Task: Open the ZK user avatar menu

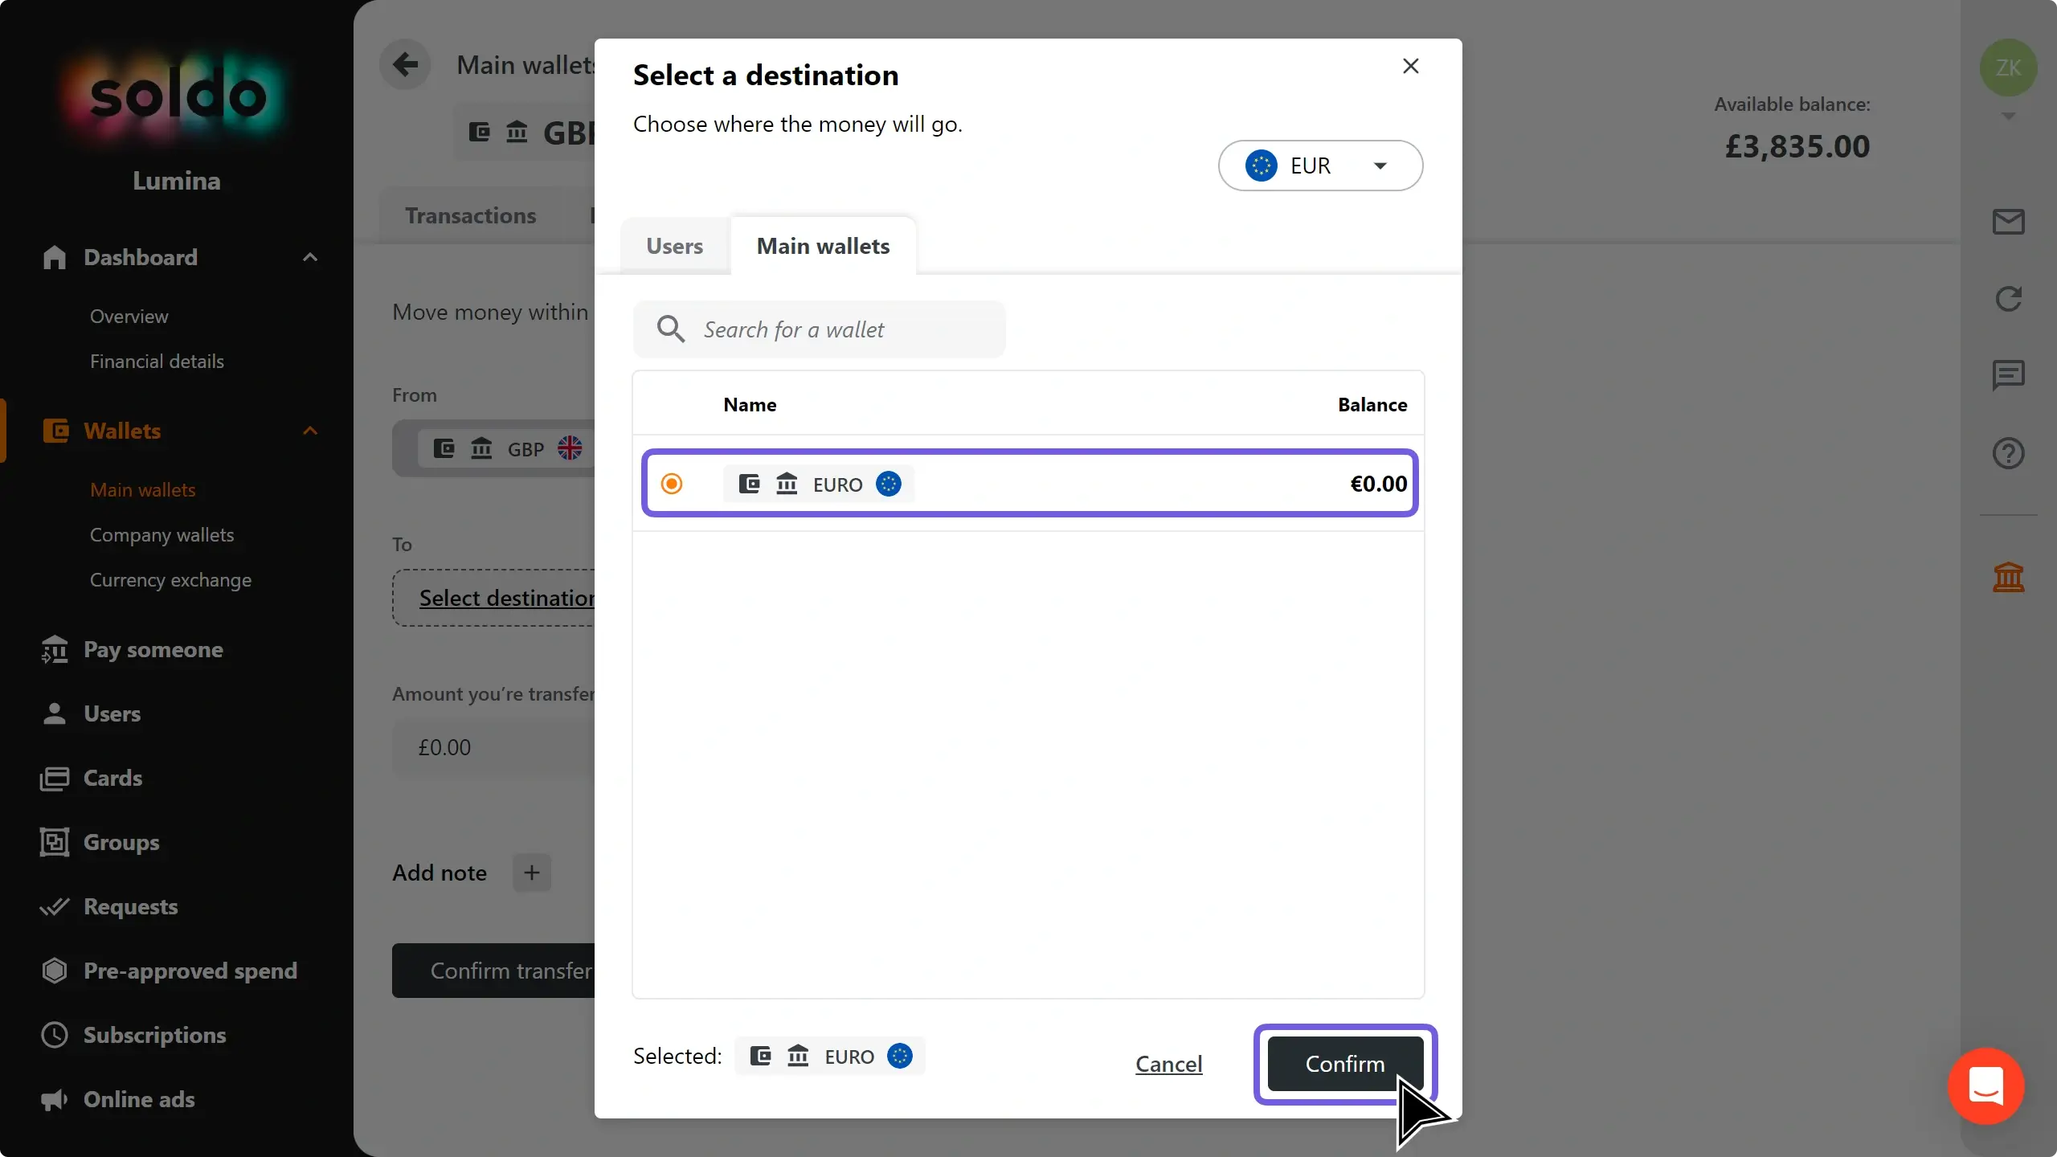Action: (x=2008, y=67)
